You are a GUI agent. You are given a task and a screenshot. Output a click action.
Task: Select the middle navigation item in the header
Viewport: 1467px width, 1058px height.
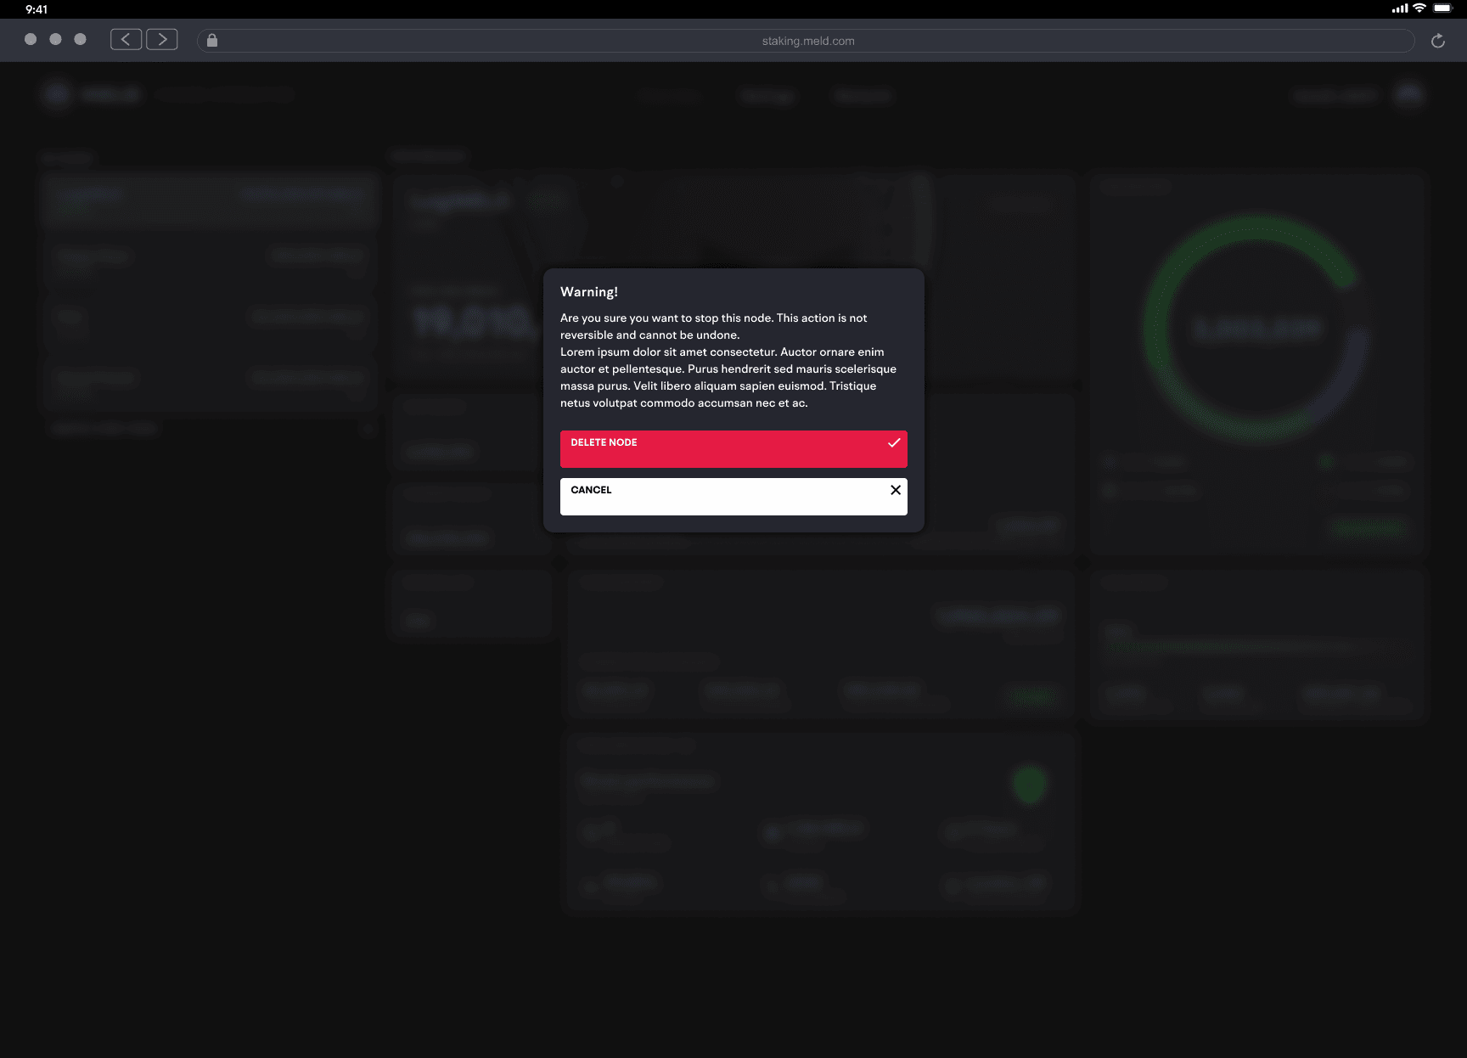(767, 96)
